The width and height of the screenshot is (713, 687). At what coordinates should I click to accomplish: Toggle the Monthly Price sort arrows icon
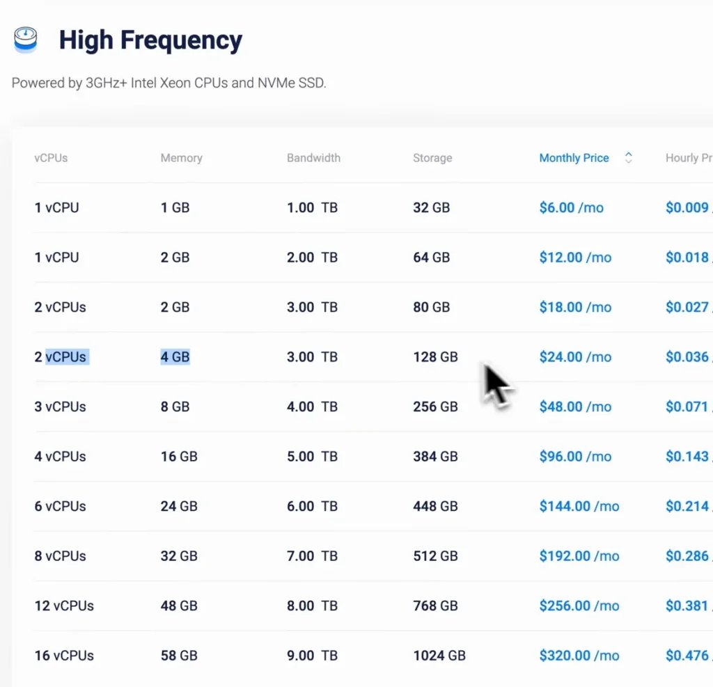pos(629,158)
